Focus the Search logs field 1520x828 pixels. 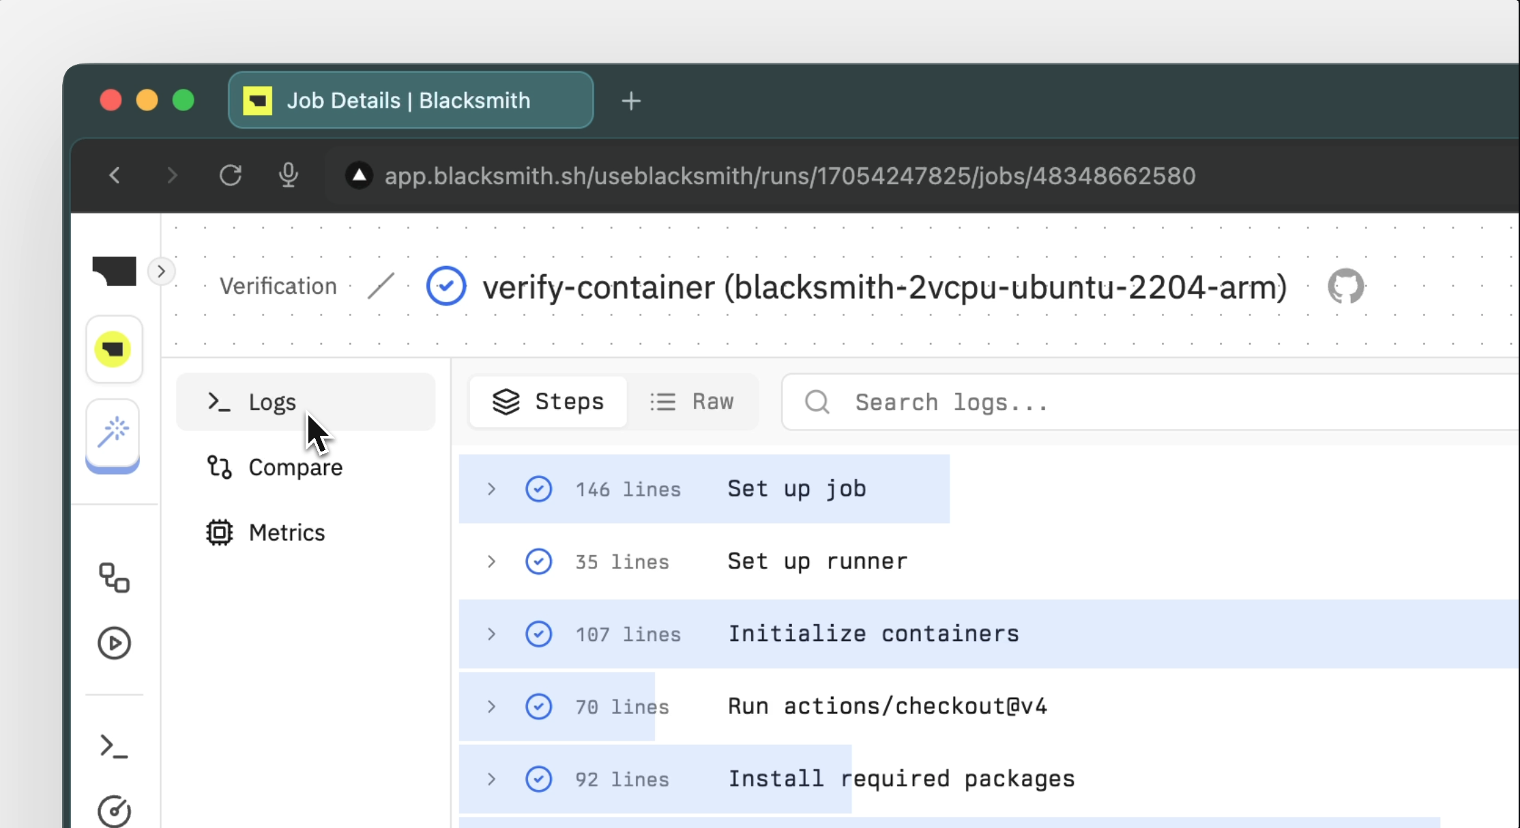[1150, 402]
